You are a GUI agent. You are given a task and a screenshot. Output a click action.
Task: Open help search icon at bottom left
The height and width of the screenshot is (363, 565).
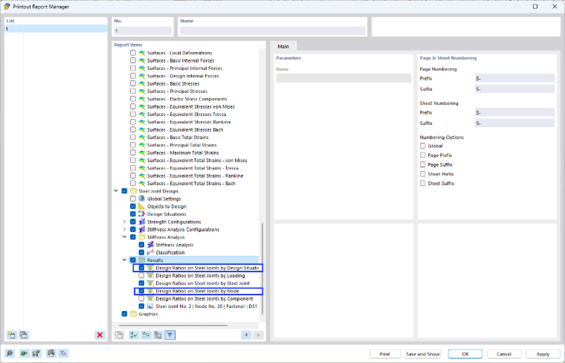click(x=10, y=353)
